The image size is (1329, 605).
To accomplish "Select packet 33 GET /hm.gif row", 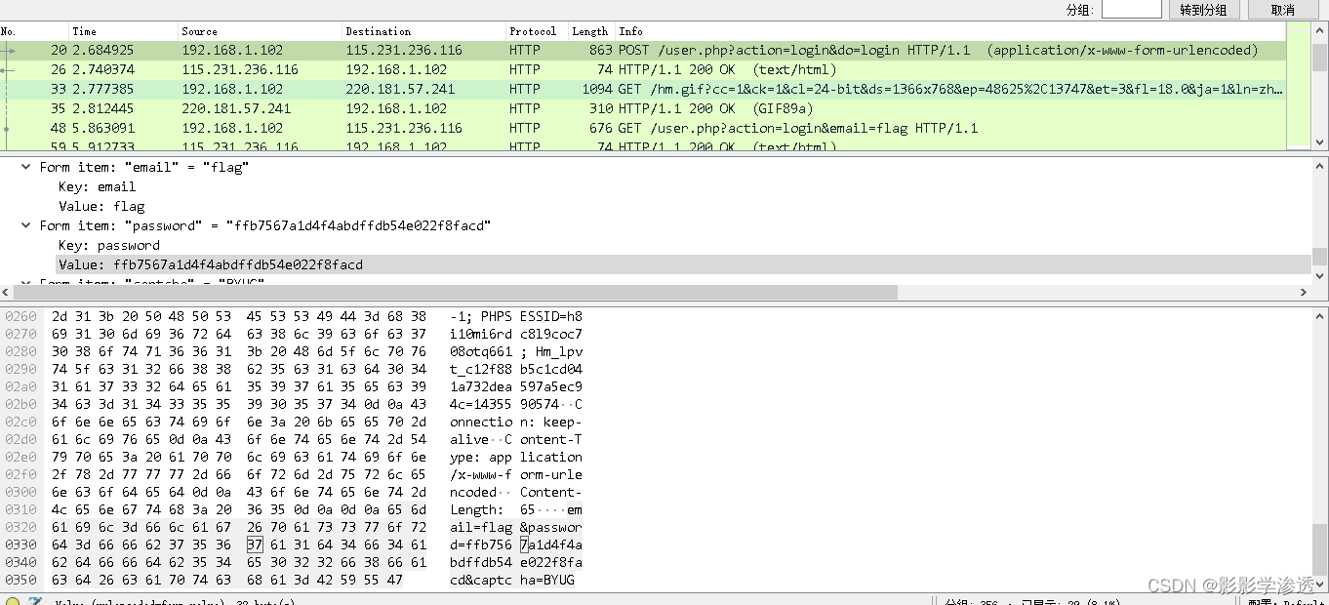I will (x=643, y=89).
